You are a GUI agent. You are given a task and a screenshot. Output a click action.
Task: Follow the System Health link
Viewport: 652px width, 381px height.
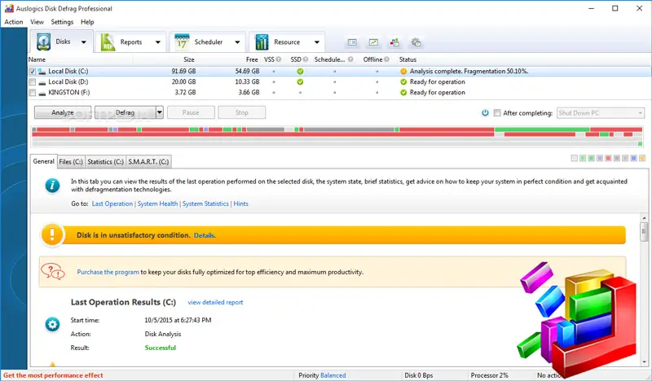[157, 204]
